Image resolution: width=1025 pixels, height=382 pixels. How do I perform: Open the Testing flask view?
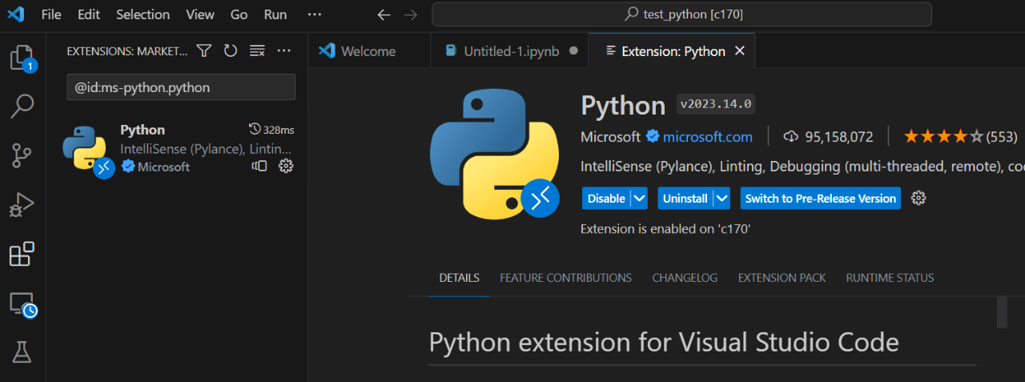[x=22, y=352]
